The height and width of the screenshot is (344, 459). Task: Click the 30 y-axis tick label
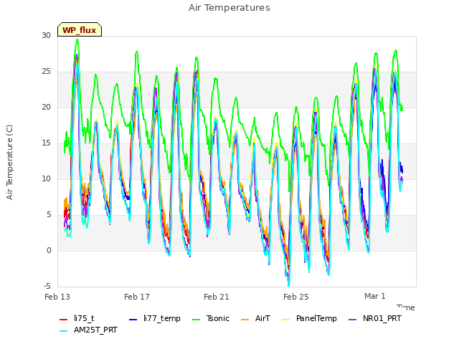pos(46,36)
